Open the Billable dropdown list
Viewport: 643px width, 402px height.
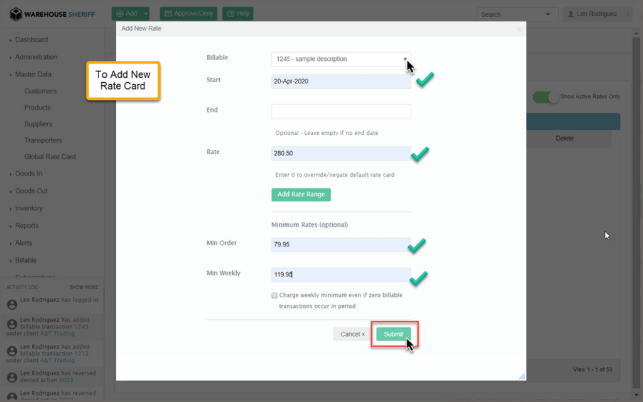341,59
